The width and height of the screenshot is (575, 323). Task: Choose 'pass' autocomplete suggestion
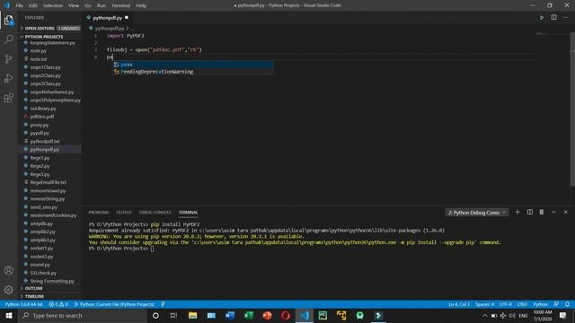[x=193, y=65]
